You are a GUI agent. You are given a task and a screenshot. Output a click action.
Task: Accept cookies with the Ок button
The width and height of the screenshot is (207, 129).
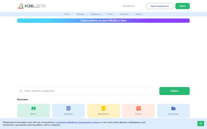pyautogui.click(x=201, y=124)
